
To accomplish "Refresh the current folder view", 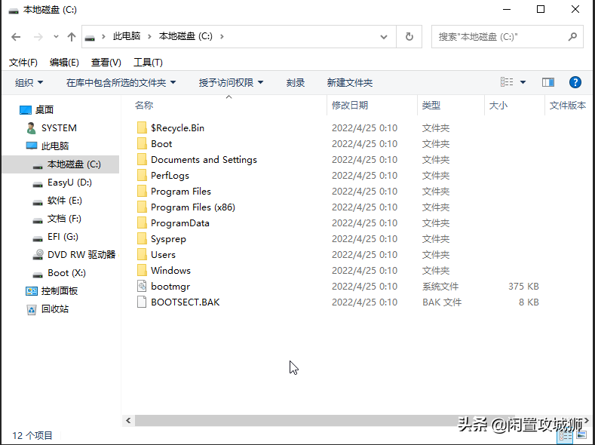I will coord(409,37).
